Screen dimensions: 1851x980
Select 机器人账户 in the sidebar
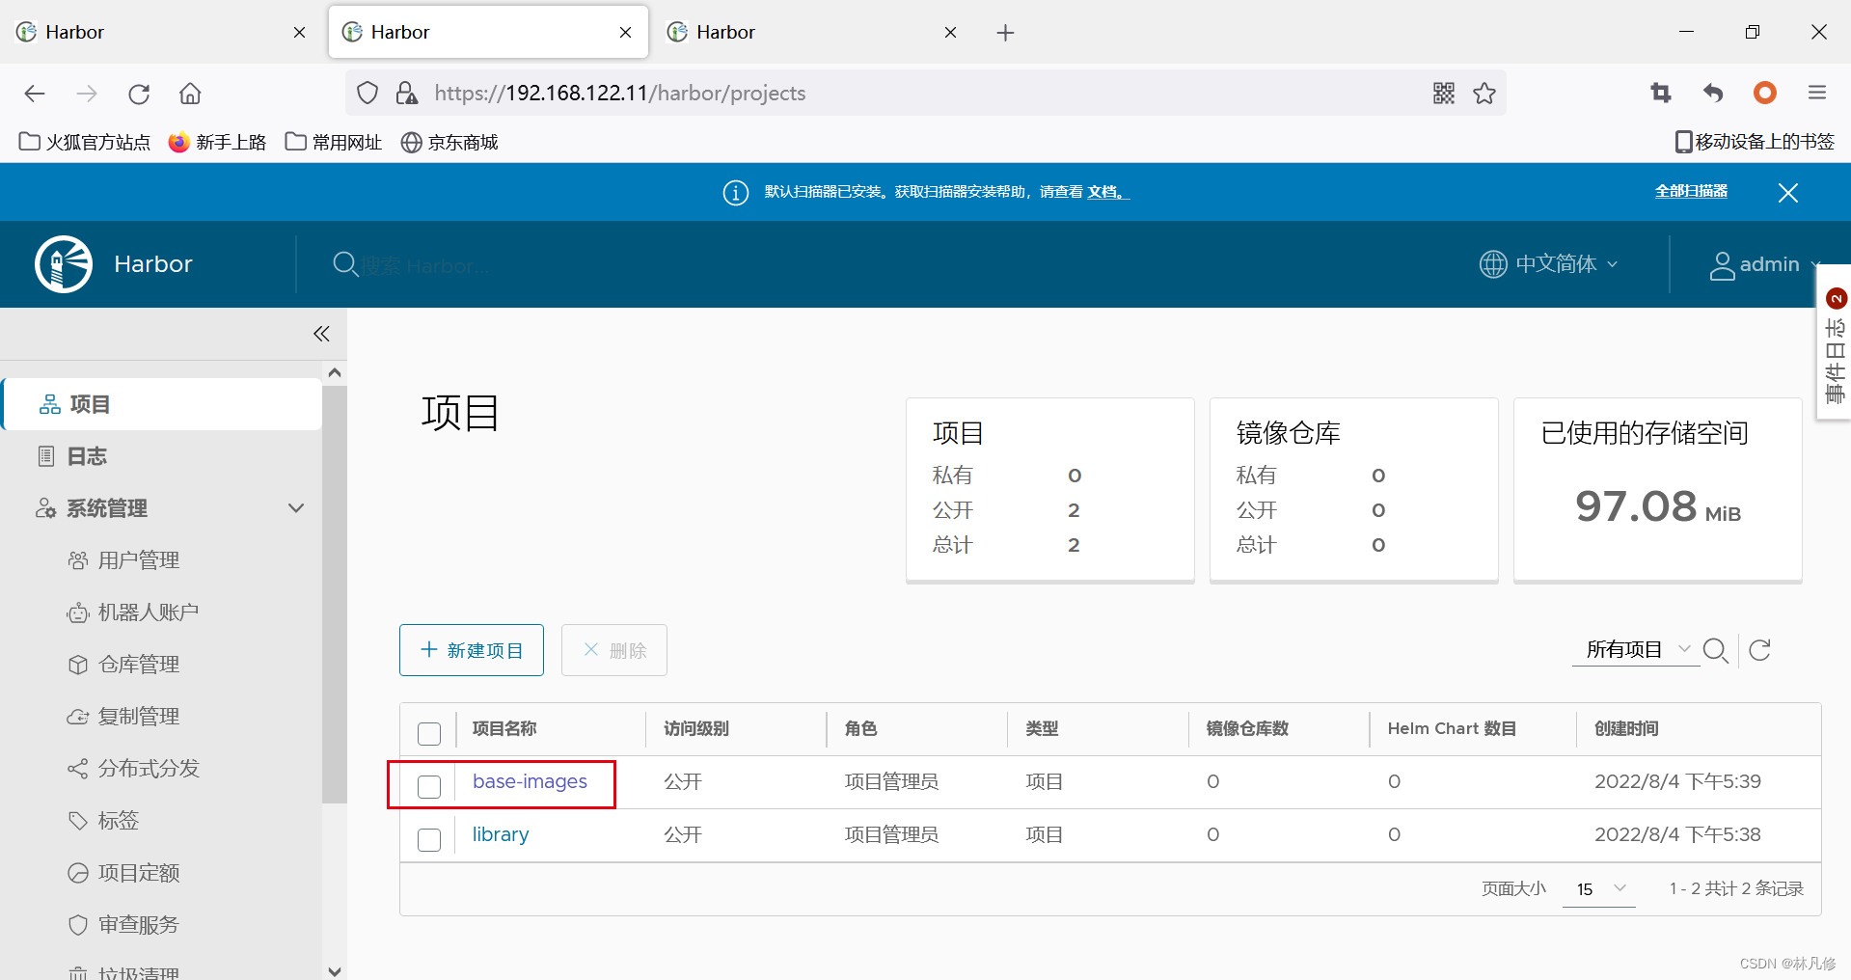(x=150, y=612)
